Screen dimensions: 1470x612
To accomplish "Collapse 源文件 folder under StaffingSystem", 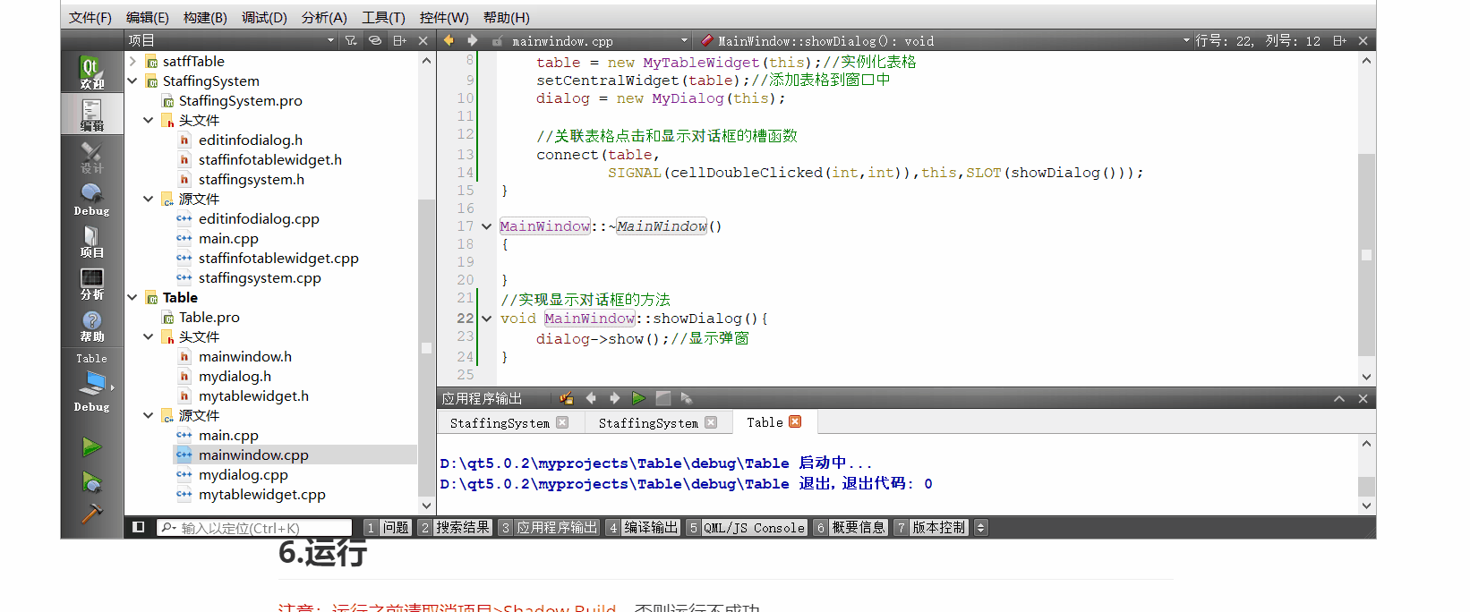I will [x=149, y=199].
